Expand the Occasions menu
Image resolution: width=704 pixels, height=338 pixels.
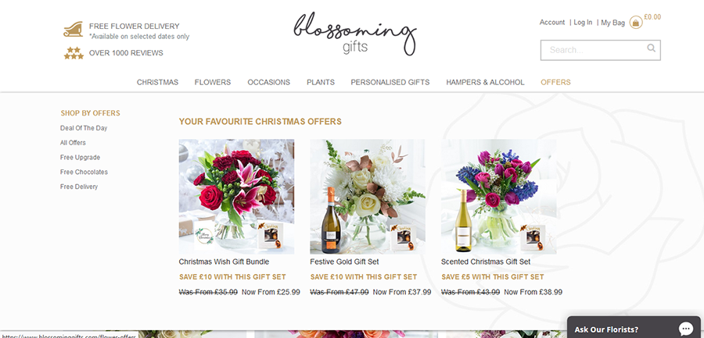(269, 83)
